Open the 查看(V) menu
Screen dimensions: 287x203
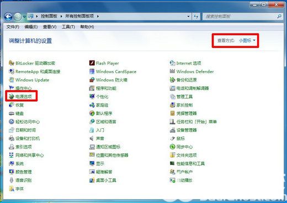pyautogui.click(x=50, y=27)
